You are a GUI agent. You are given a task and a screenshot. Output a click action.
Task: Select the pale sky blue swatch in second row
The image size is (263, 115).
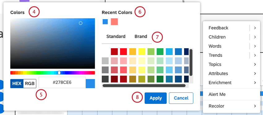point(169,61)
